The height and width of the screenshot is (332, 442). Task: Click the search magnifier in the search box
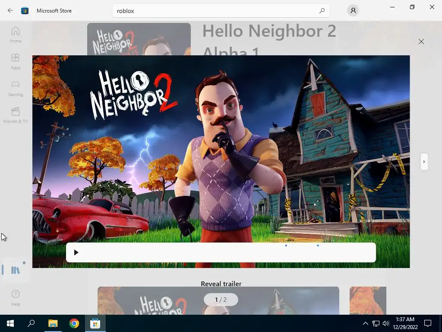[x=322, y=11]
